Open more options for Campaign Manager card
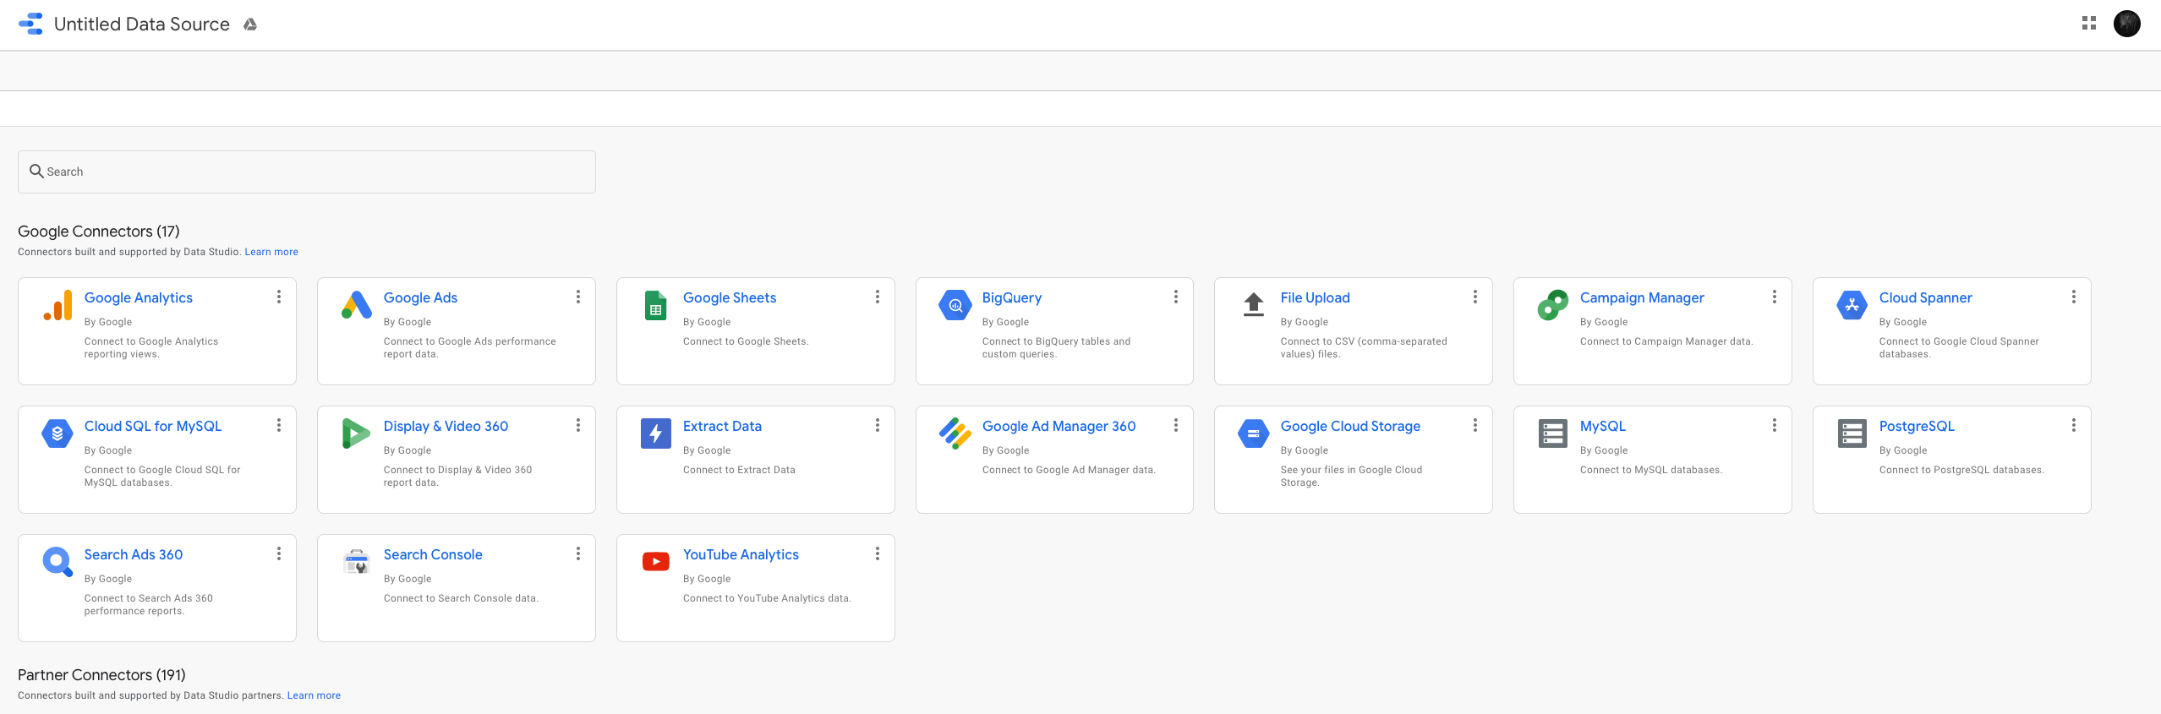The height and width of the screenshot is (714, 2161). coord(1775,297)
